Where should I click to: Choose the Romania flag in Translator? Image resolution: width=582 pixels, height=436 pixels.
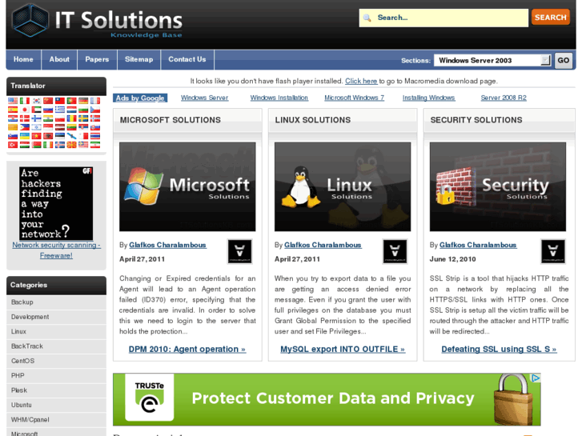click(71, 118)
